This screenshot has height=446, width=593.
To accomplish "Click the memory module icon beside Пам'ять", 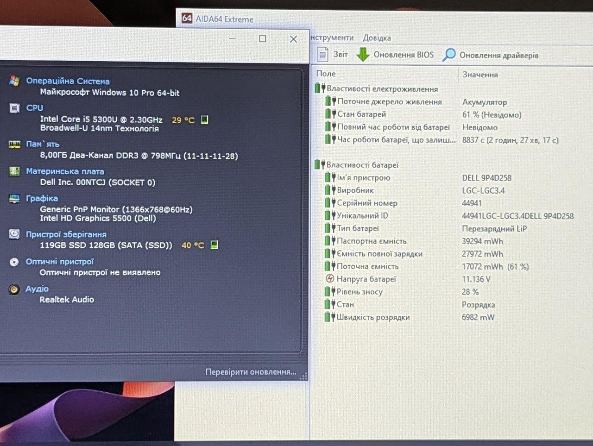I will pyautogui.click(x=14, y=144).
